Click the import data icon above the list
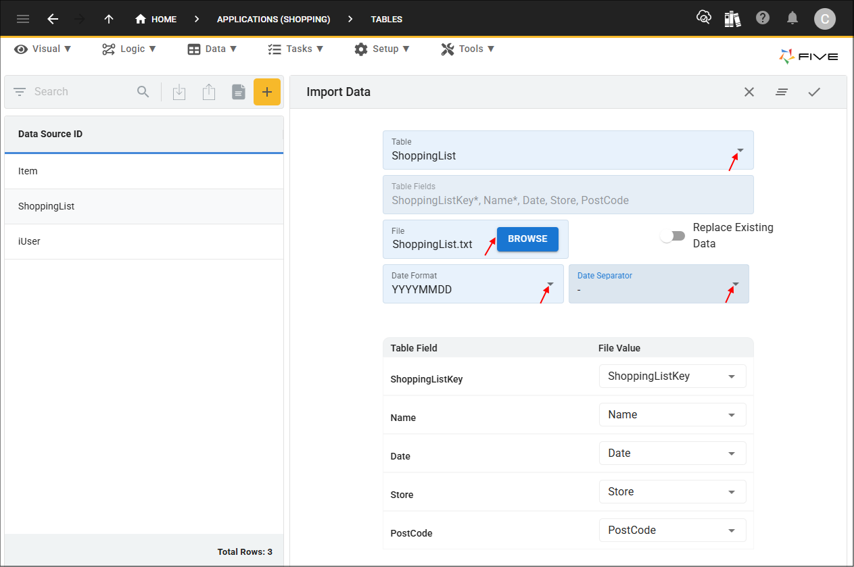 (179, 91)
